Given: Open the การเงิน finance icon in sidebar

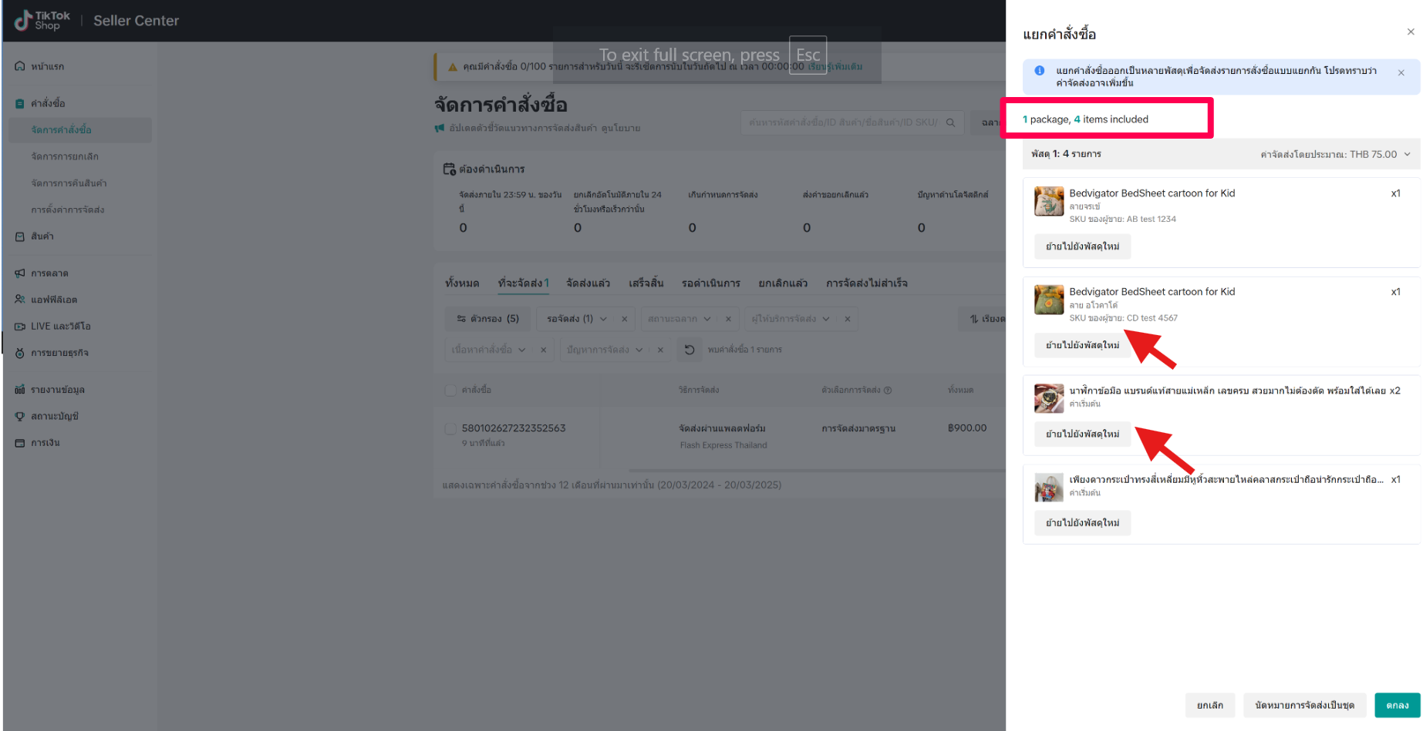Looking at the screenshot, I should coord(20,443).
